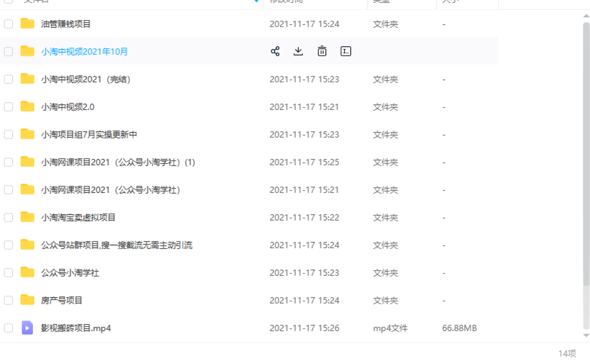Check the box for 油管赚钱项目
This screenshot has height=363, width=590.
(x=8, y=24)
